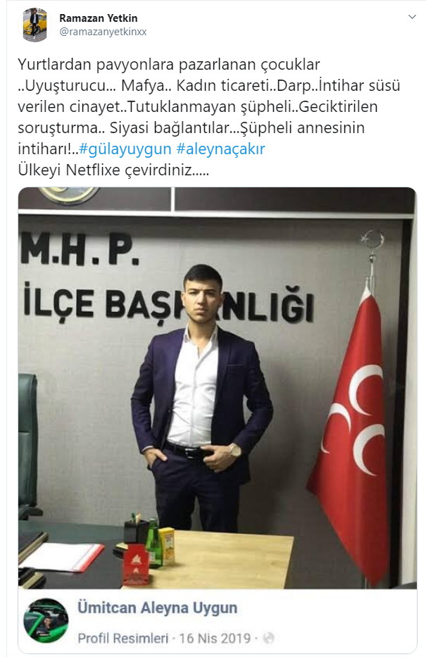Open the tweet options chevron menu
Image resolution: width=426 pixels, height=657 pixels.
click(x=412, y=17)
